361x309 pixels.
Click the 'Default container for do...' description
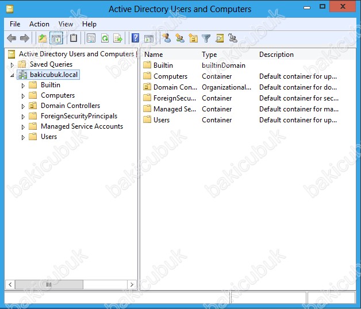point(298,87)
